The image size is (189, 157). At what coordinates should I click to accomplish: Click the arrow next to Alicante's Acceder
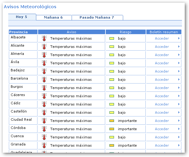[179, 47]
